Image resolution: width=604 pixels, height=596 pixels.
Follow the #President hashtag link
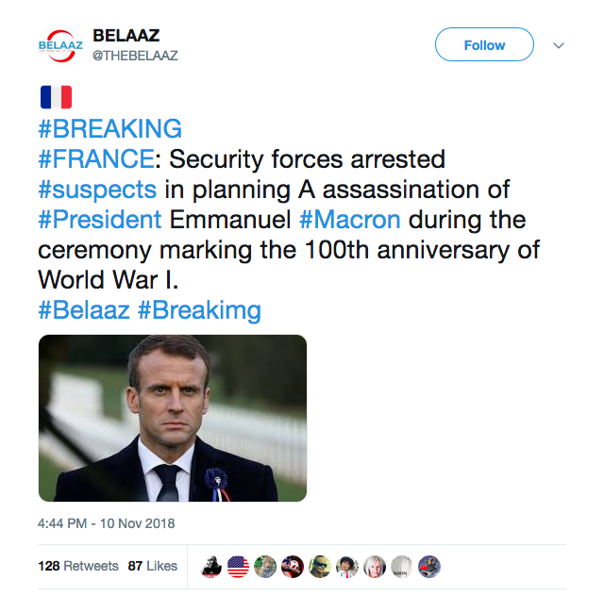point(101,220)
